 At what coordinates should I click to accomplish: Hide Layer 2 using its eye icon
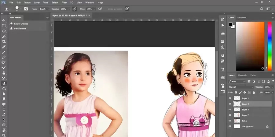pos(230,98)
